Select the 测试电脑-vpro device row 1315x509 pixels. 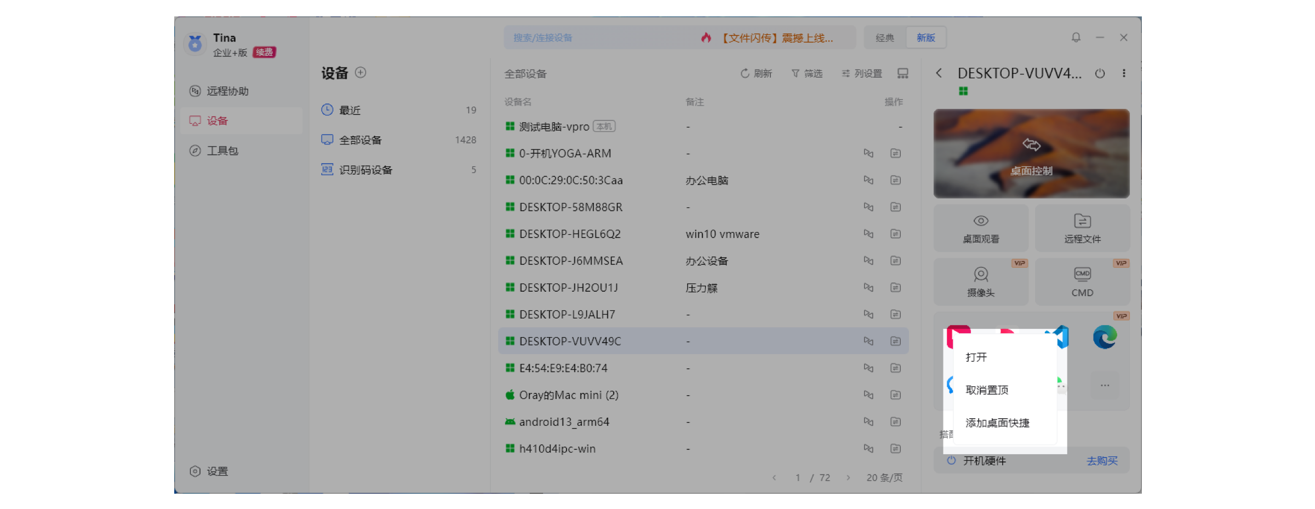[x=704, y=126]
